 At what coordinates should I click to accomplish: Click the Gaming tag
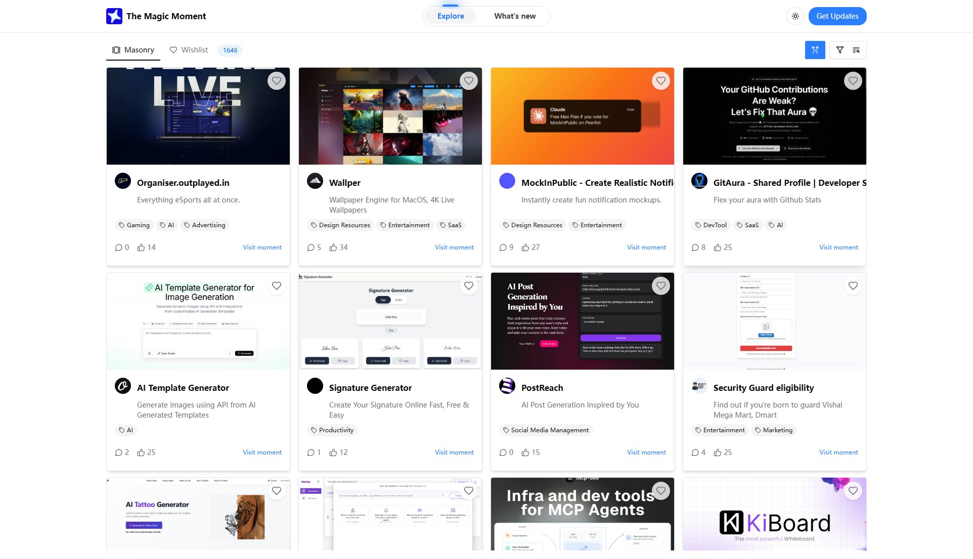tap(134, 225)
